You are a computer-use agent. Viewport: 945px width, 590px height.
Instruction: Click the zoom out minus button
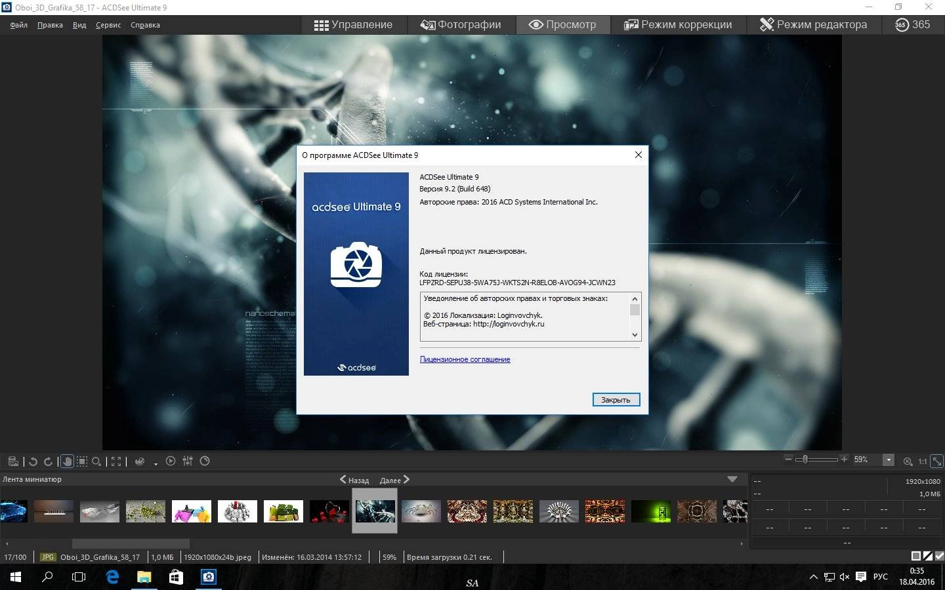(788, 460)
